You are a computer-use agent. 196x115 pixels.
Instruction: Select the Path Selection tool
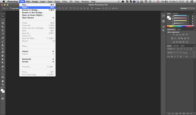(x=3, y=74)
